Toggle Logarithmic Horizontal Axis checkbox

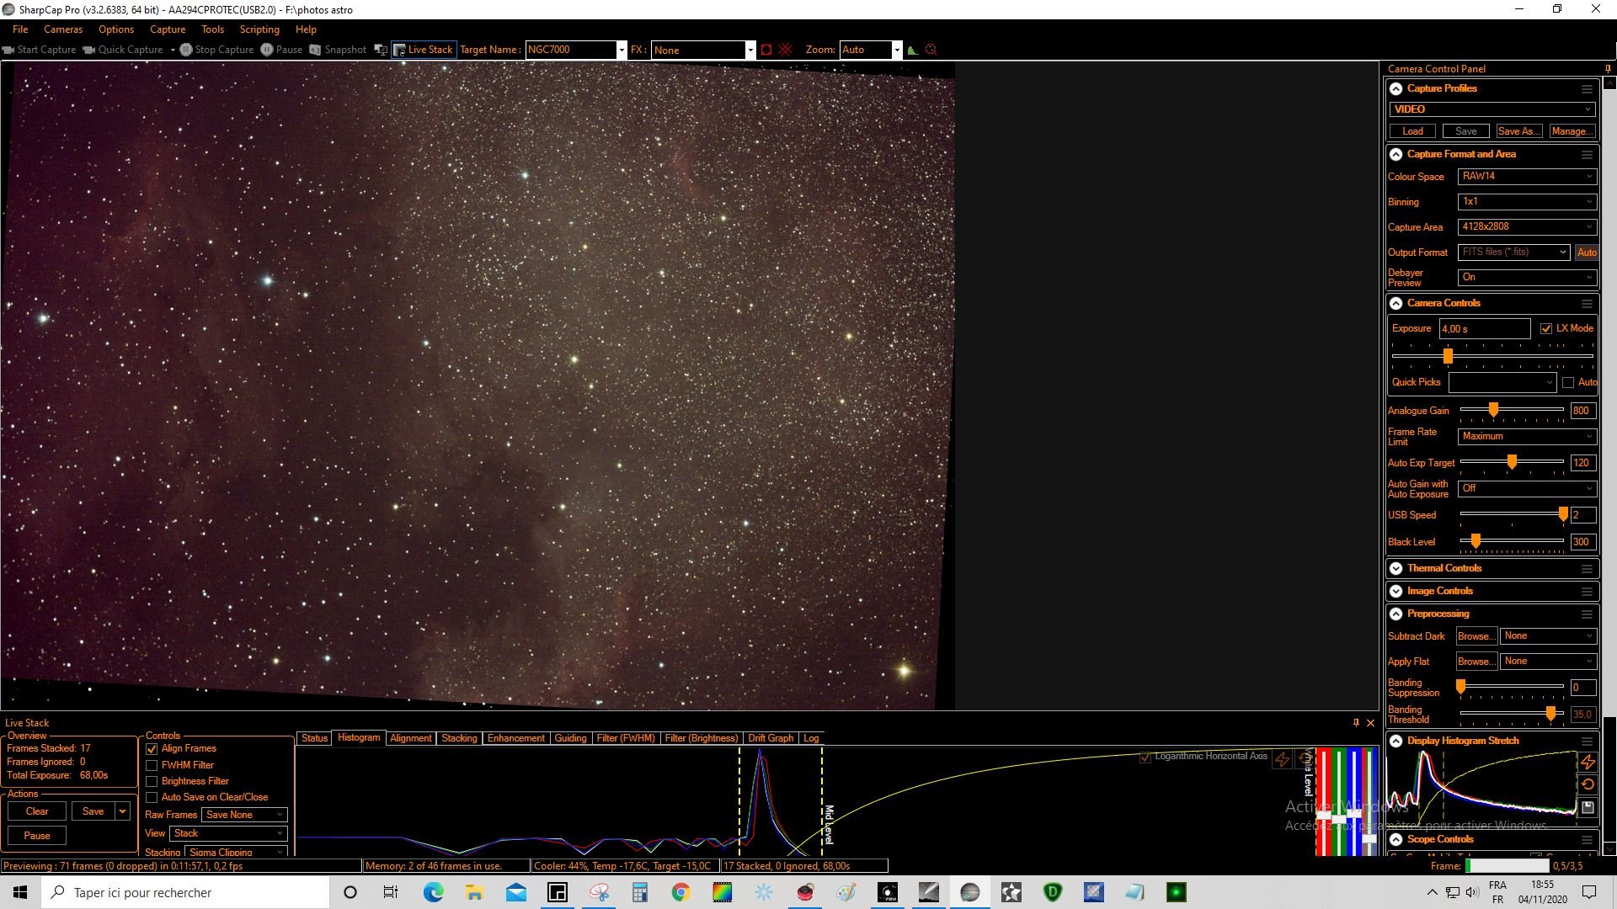tap(1145, 757)
